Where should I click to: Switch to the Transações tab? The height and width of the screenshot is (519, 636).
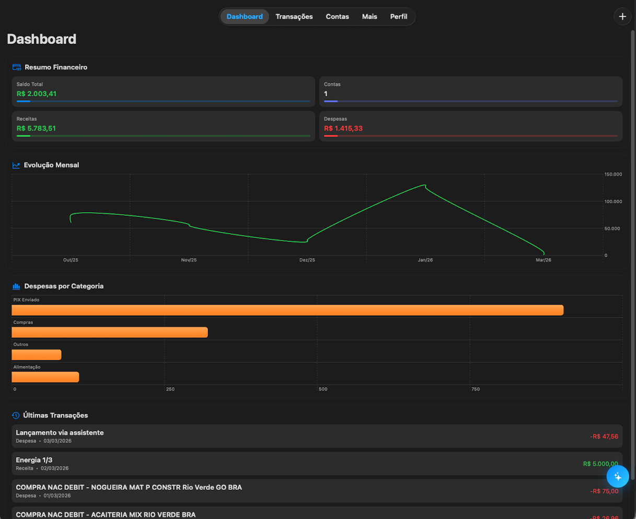[x=294, y=16]
